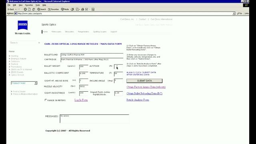Click into the Cartridge text field
Viewport: 256px width, 144px height.
tap(92, 60)
